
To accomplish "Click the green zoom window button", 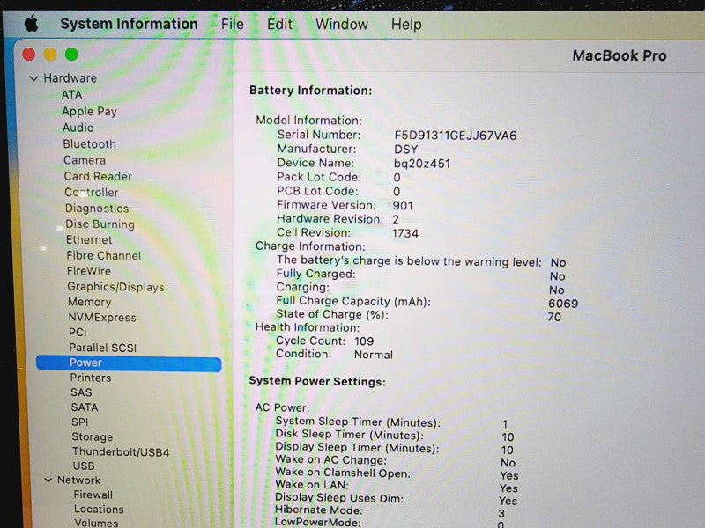I will point(71,55).
